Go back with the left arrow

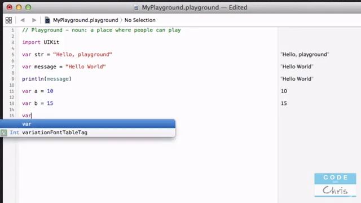coord(23,20)
